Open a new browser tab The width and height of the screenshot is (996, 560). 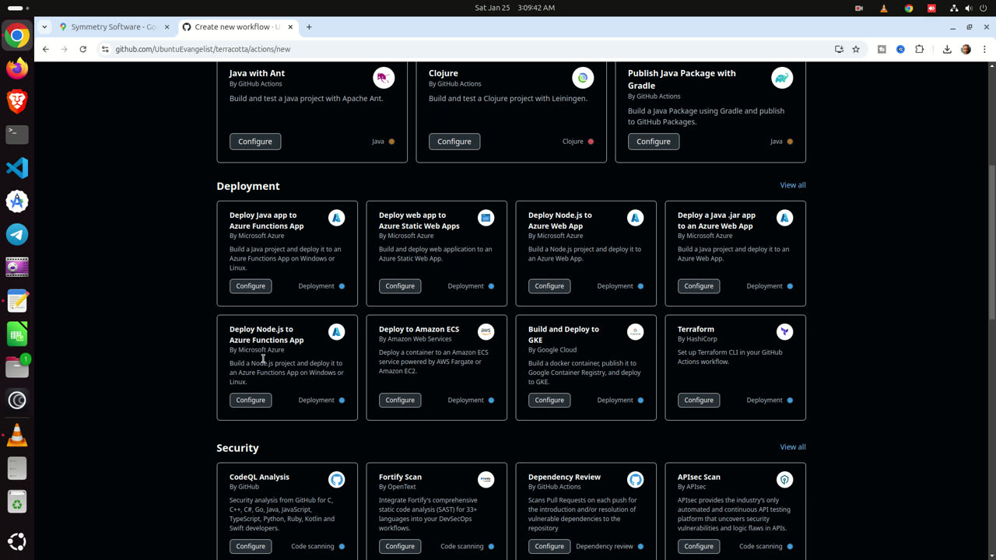(309, 26)
